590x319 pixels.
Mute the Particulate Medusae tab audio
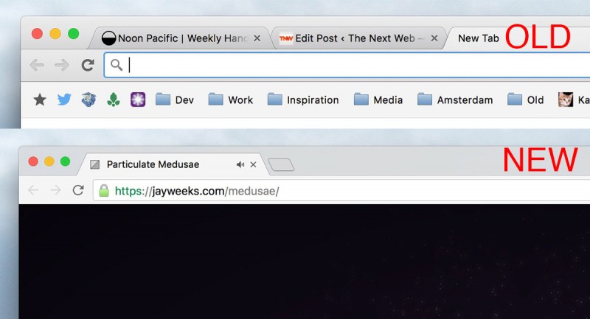point(240,164)
